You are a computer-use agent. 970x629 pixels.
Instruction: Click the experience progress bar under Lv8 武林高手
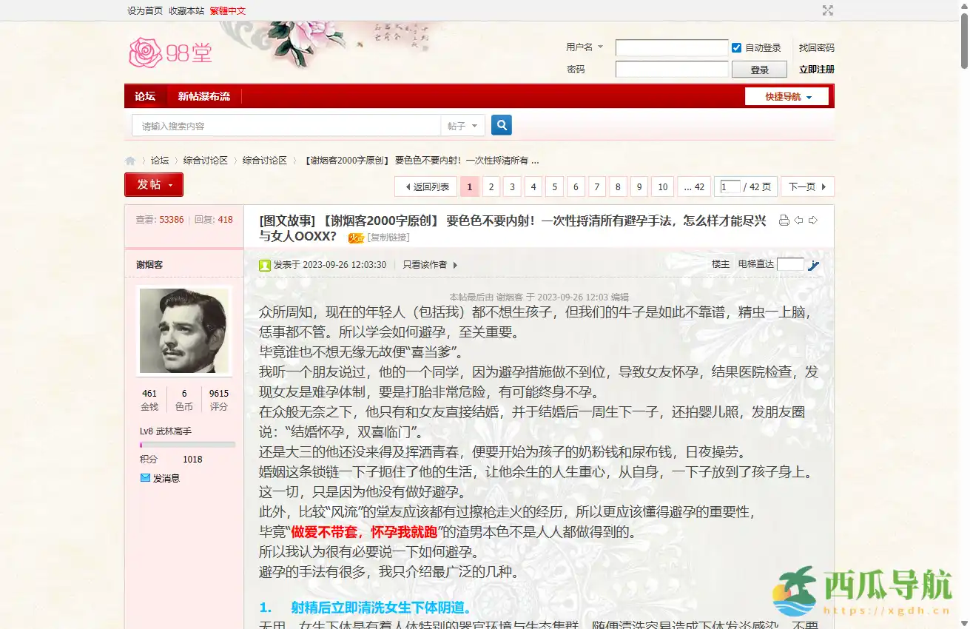(187, 444)
